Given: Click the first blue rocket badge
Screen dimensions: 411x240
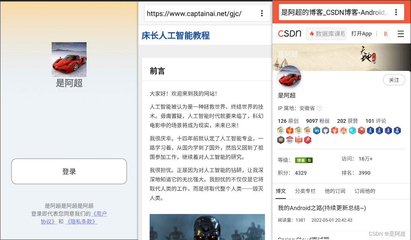Looking at the screenshot, I should 370,130.
